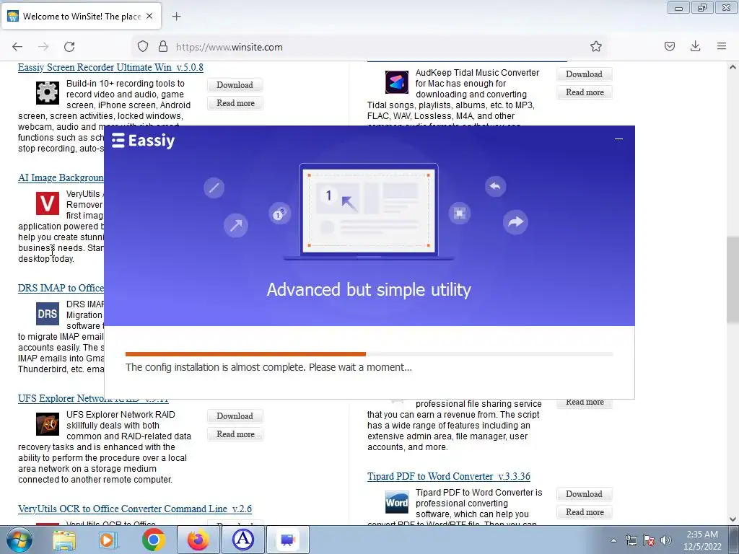Read more about AudKeep Tidal Music Converter

tap(585, 92)
